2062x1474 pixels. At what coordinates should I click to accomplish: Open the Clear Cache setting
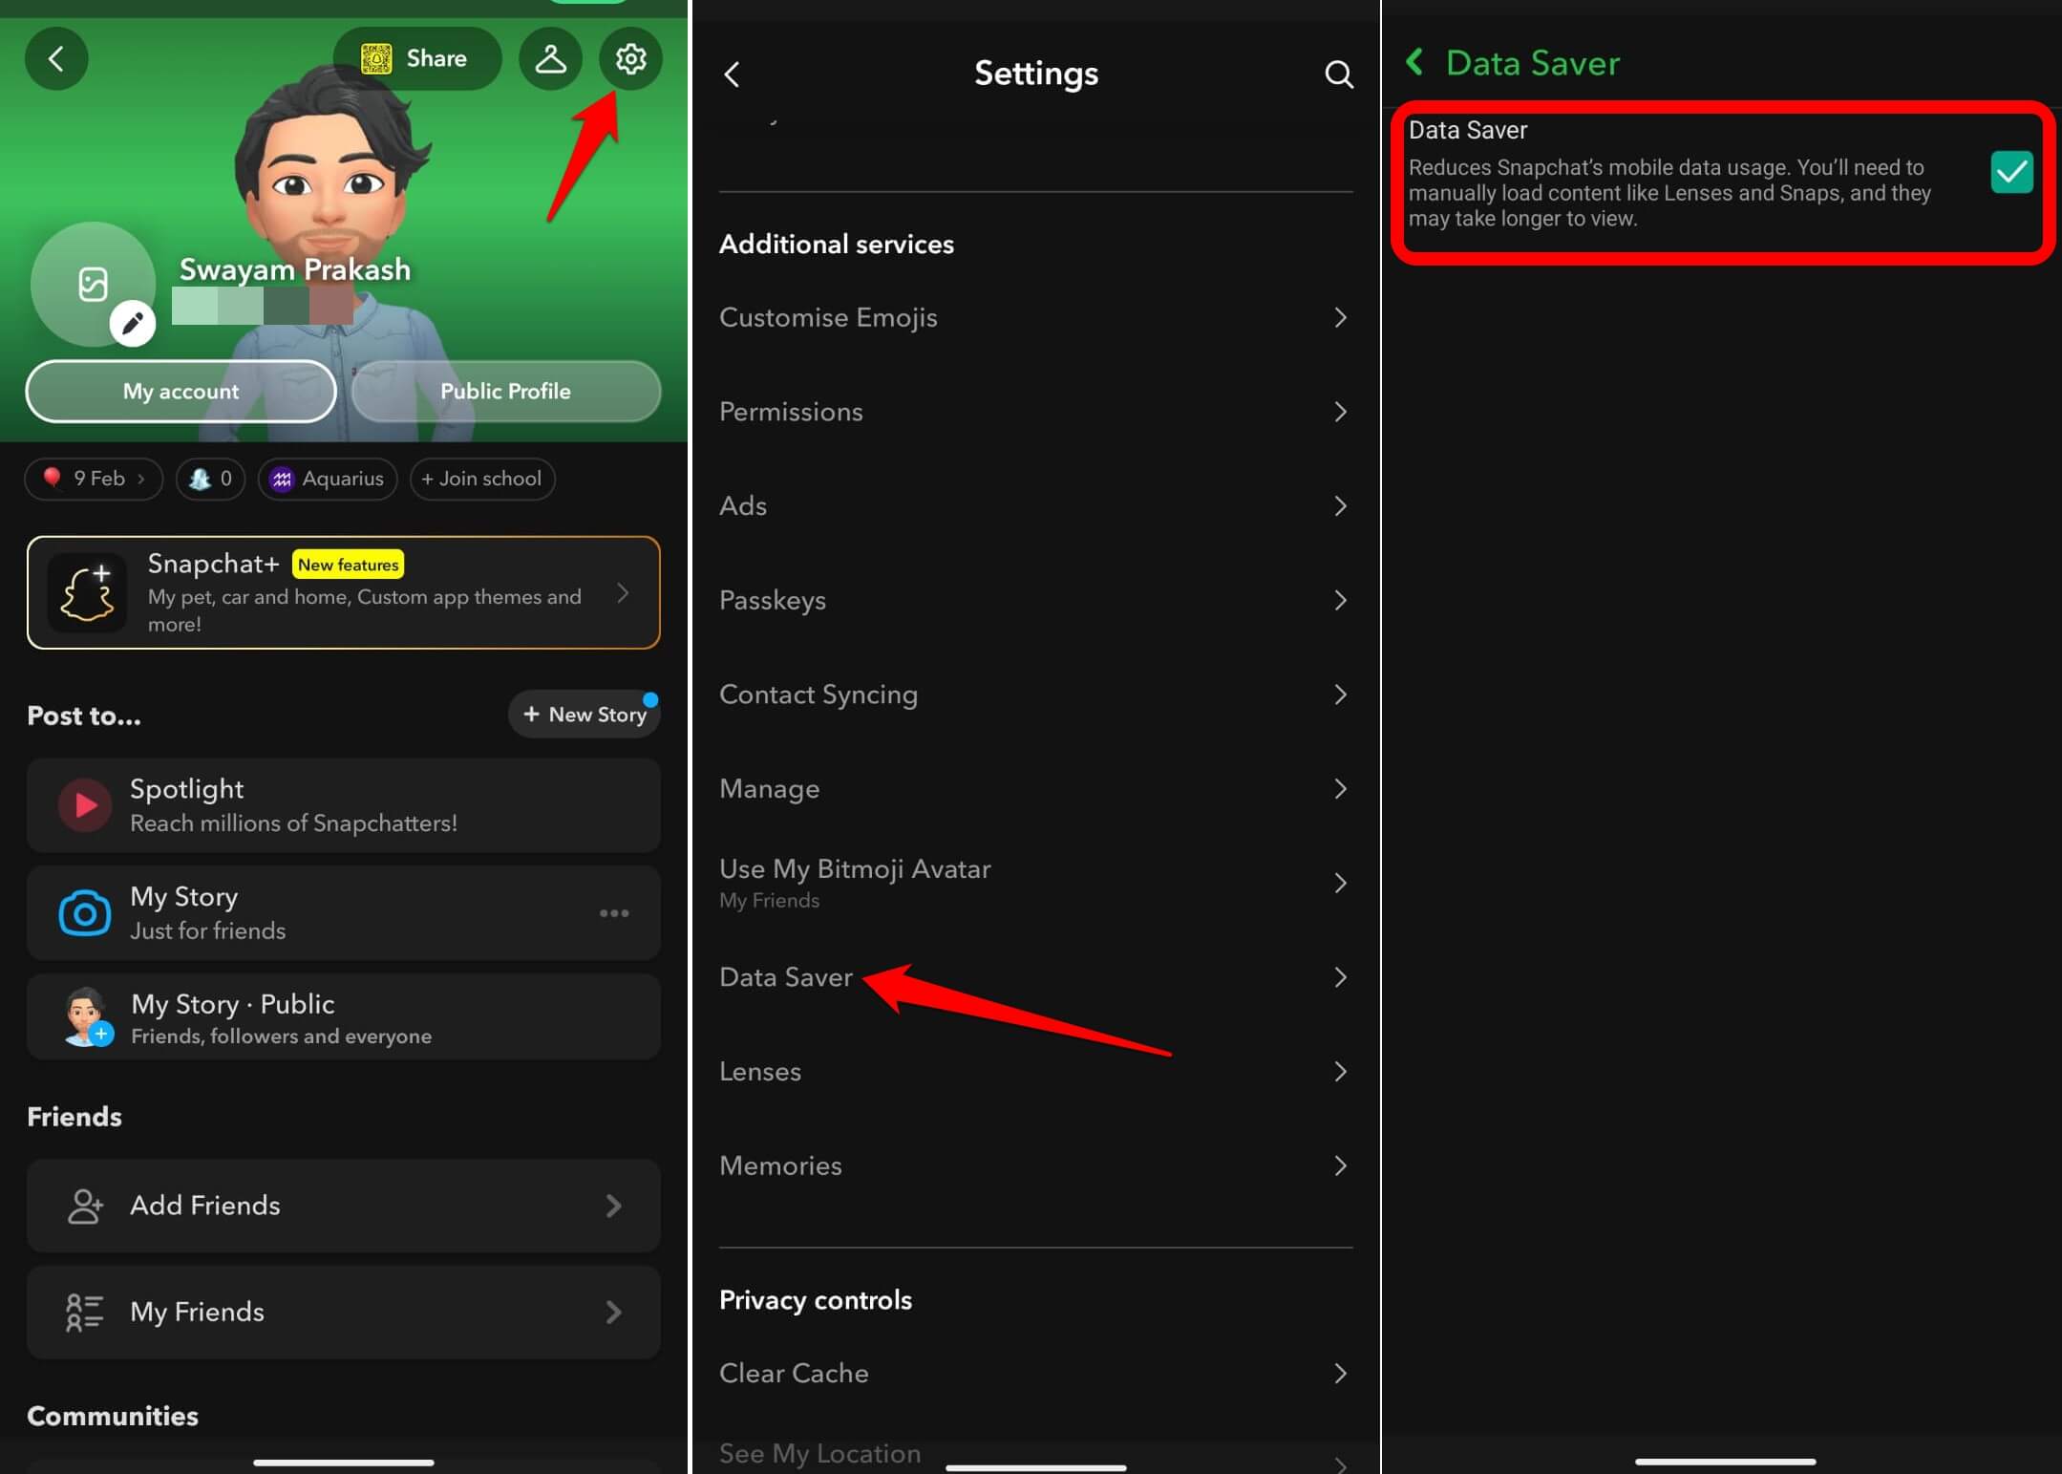[x=1035, y=1373]
